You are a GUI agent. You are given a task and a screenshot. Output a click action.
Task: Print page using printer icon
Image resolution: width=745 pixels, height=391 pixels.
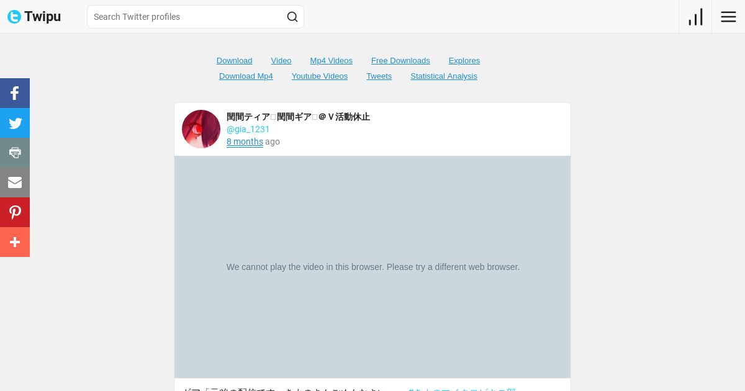coord(15,153)
